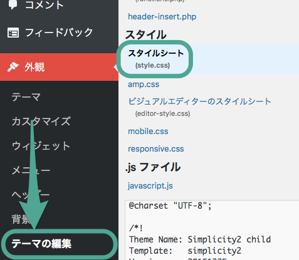
Task: Open the mobile.css file link
Action: point(148,132)
